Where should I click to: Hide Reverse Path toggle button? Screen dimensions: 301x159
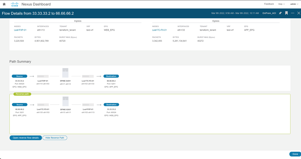[55, 138]
